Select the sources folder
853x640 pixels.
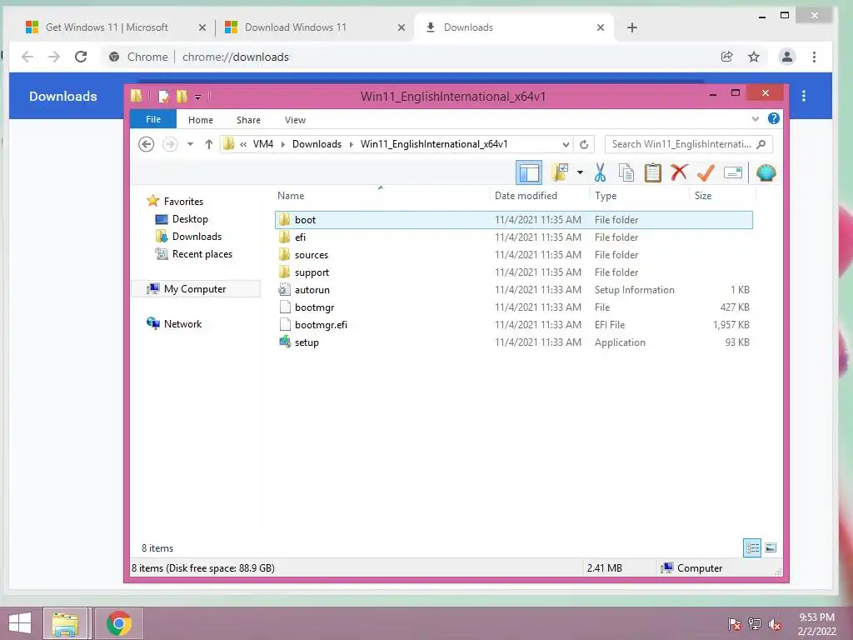[513, 255]
